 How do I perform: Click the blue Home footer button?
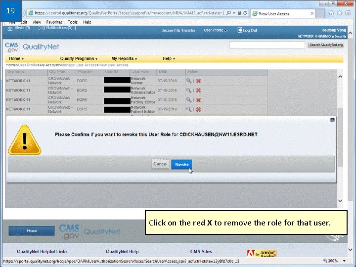point(32,231)
